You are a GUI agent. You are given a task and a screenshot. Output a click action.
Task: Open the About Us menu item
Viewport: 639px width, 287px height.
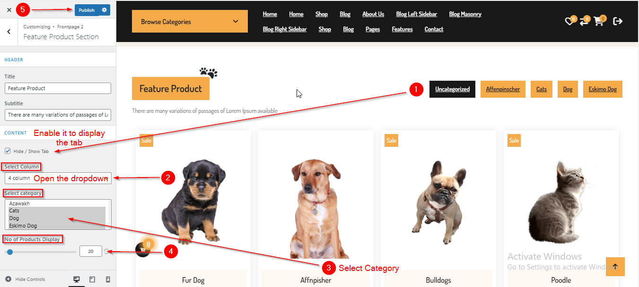(373, 14)
